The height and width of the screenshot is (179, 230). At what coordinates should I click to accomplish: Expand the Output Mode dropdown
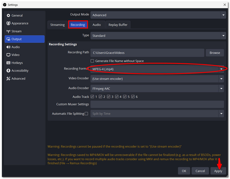pos(158,15)
